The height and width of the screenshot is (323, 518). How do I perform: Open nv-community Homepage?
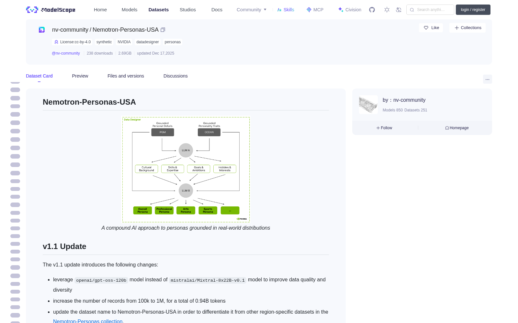[x=457, y=128]
